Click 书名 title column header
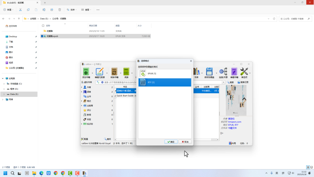Image resolution: width=314 pixels, height=177 pixels. pos(125,87)
